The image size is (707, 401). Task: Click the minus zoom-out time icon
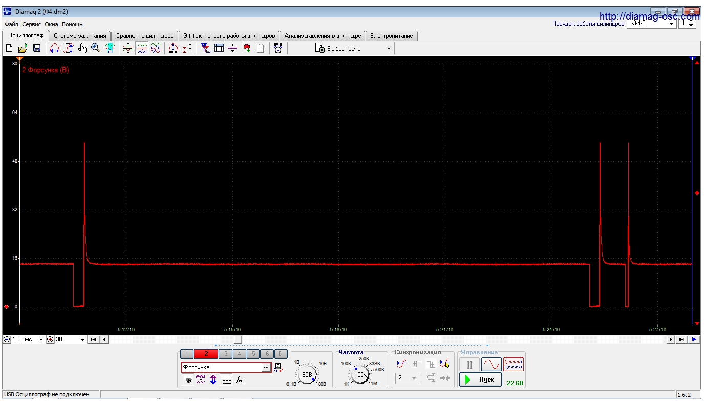pos(7,339)
